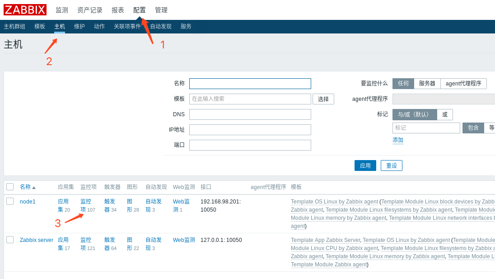
Task: Focus the 名称 filter input field
Action: click(x=250, y=84)
